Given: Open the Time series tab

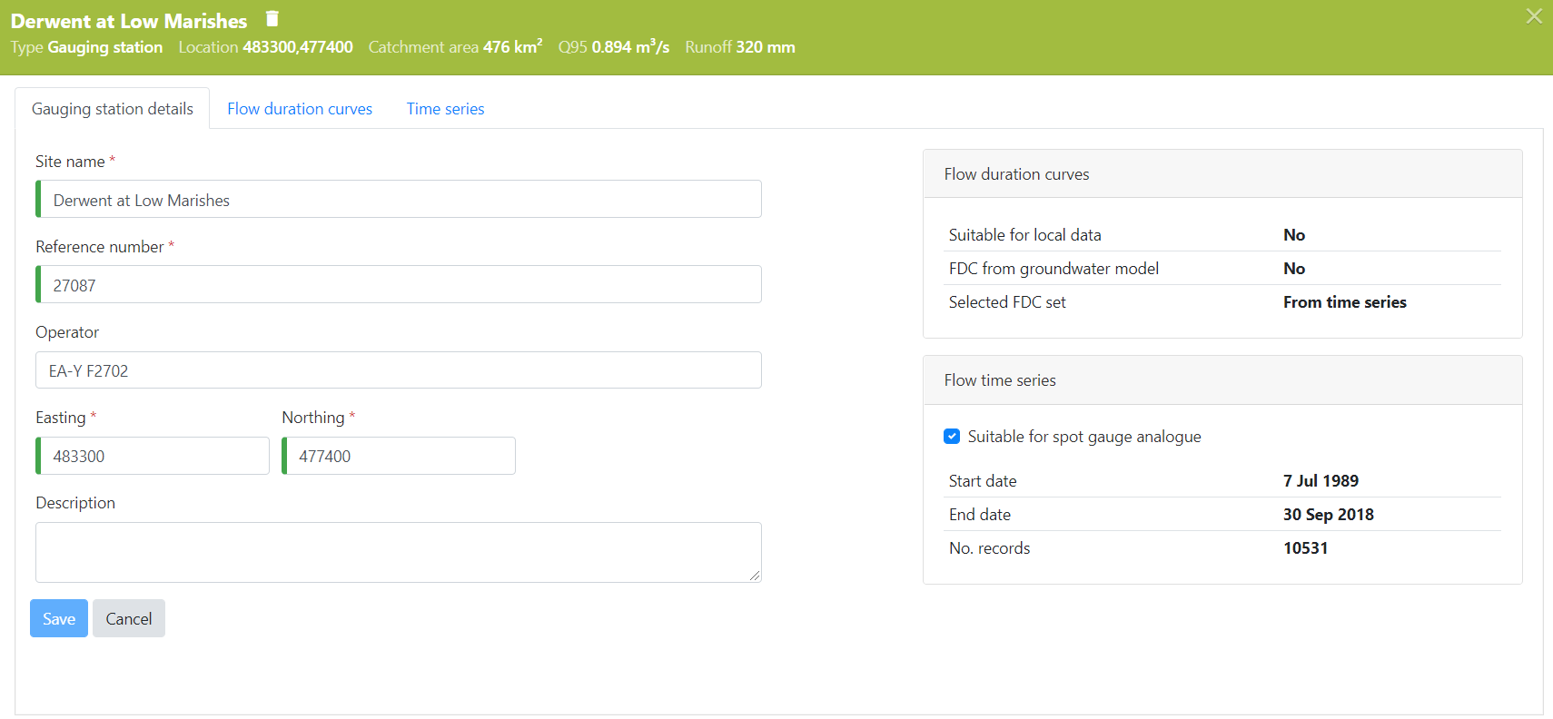Looking at the screenshot, I should click(445, 109).
